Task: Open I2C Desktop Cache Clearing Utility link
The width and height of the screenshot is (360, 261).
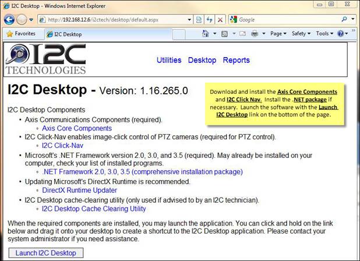Action: 94,209
